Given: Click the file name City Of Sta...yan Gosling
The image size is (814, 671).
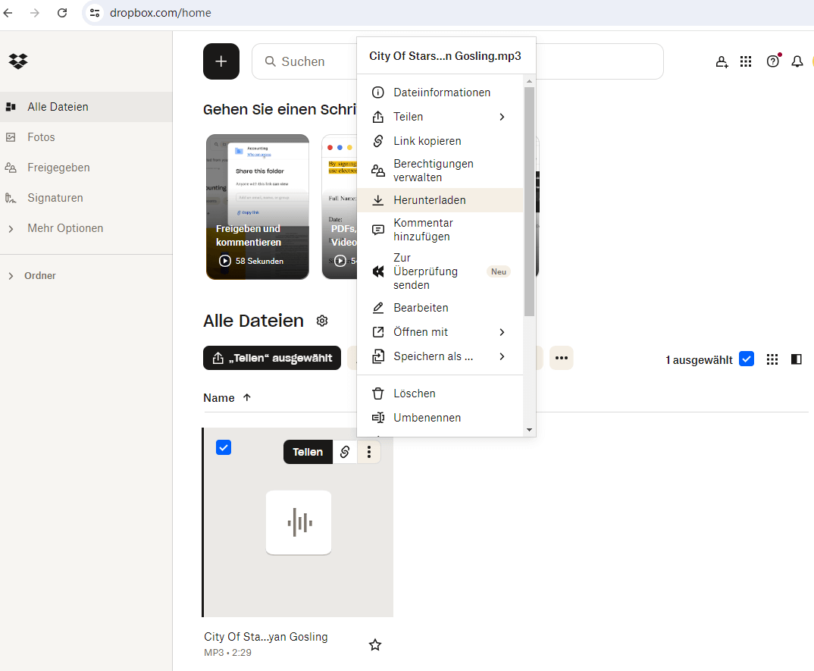Looking at the screenshot, I should coord(266,637).
